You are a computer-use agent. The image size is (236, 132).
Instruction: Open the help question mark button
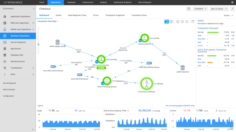pyautogui.click(x=232, y=9)
